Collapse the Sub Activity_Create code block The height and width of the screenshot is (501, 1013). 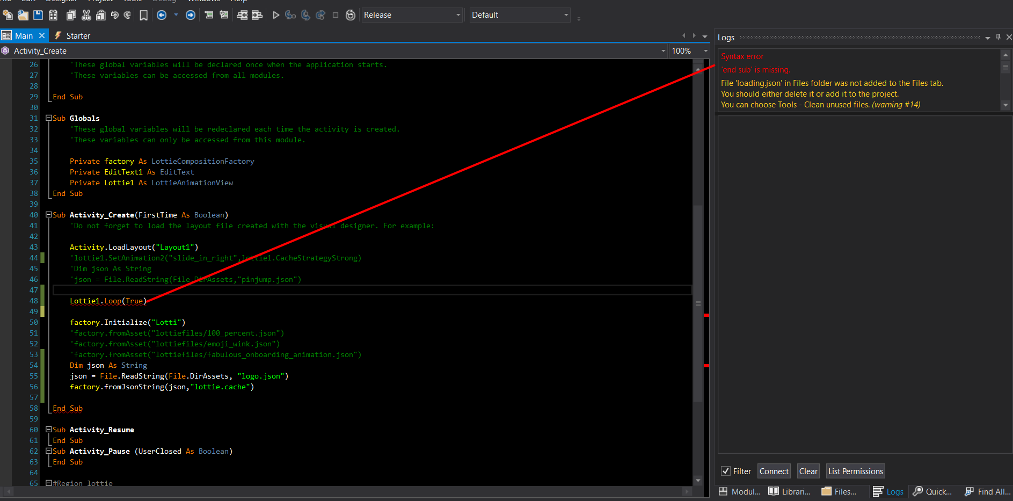pyautogui.click(x=49, y=215)
